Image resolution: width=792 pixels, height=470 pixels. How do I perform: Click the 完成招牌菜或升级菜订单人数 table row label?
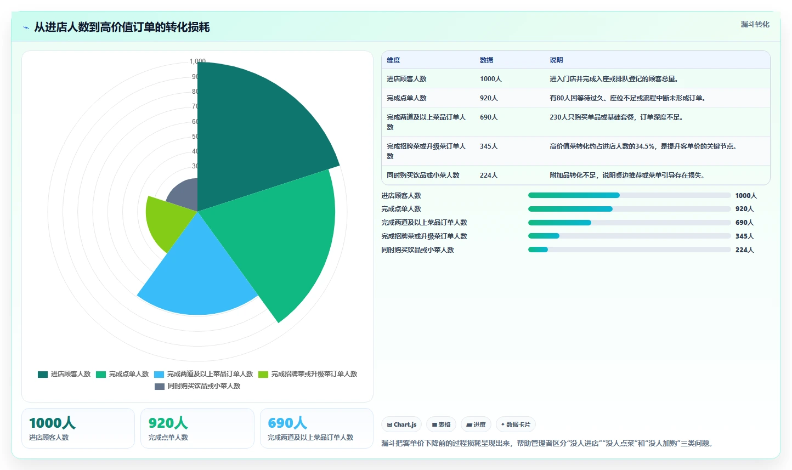point(426,151)
